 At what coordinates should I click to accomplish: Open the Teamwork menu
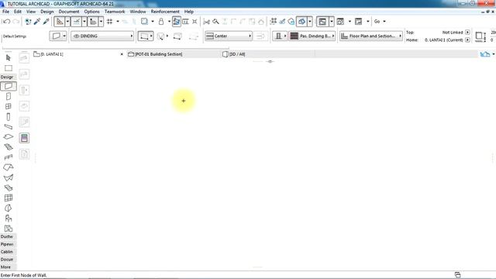click(115, 12)
